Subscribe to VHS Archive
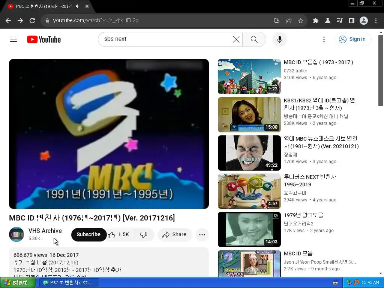 pyautogui.click(x=88, y=235)
